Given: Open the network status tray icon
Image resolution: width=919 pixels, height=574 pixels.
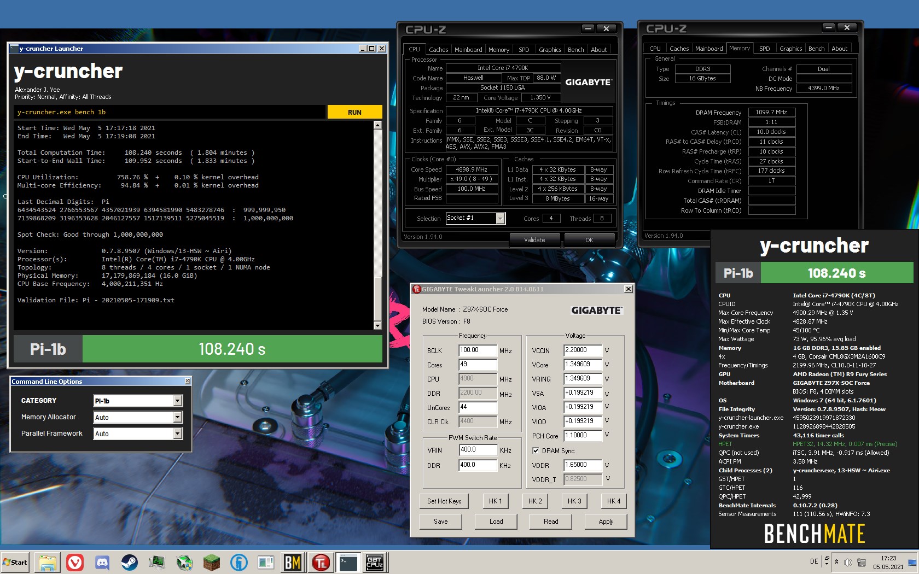Looking at the screenshot, I should (862, 563).
